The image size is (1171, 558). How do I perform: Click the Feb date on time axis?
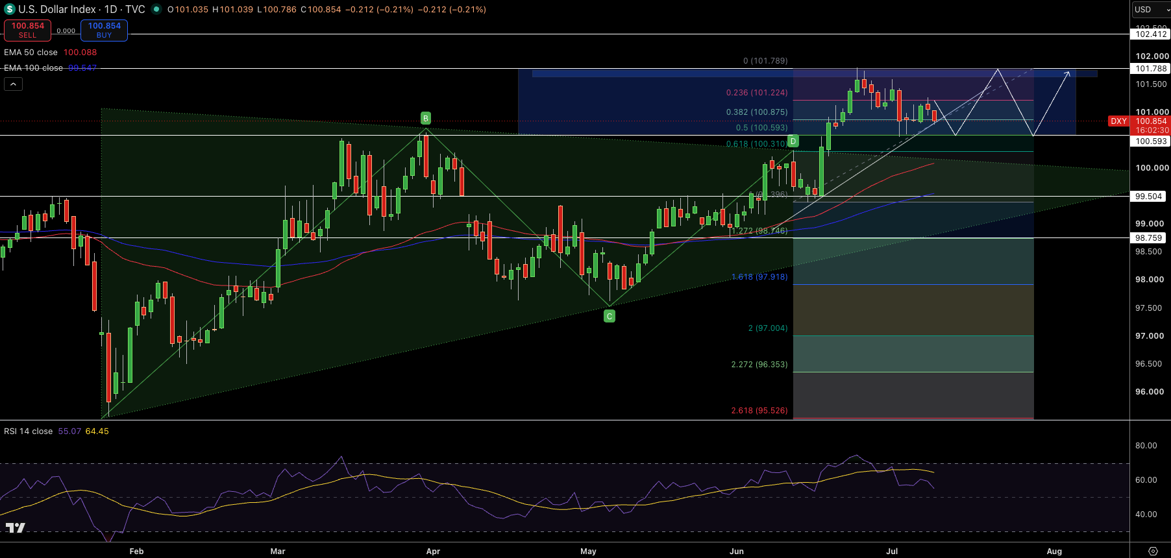tap(136, 552)
